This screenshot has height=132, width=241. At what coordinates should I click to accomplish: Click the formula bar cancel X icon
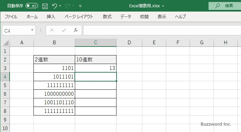tap(52, 30)
